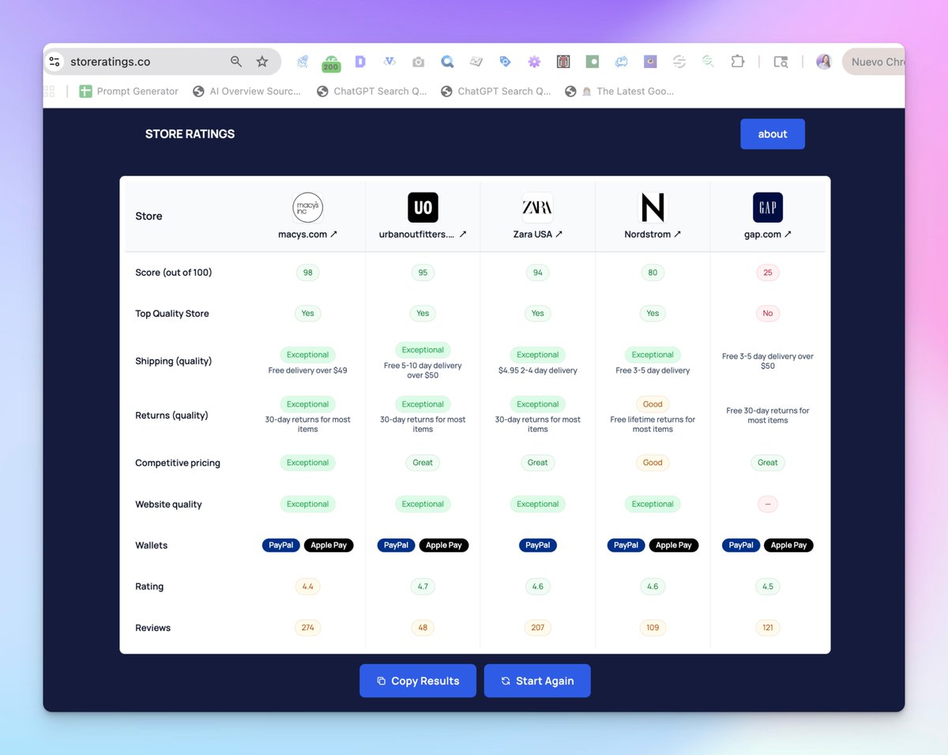Open the apps grid in bookmarks bar

pos(49,91)
